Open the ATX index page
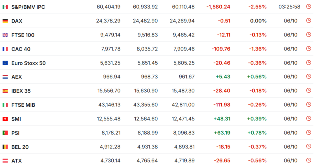 tap(17, 161)
